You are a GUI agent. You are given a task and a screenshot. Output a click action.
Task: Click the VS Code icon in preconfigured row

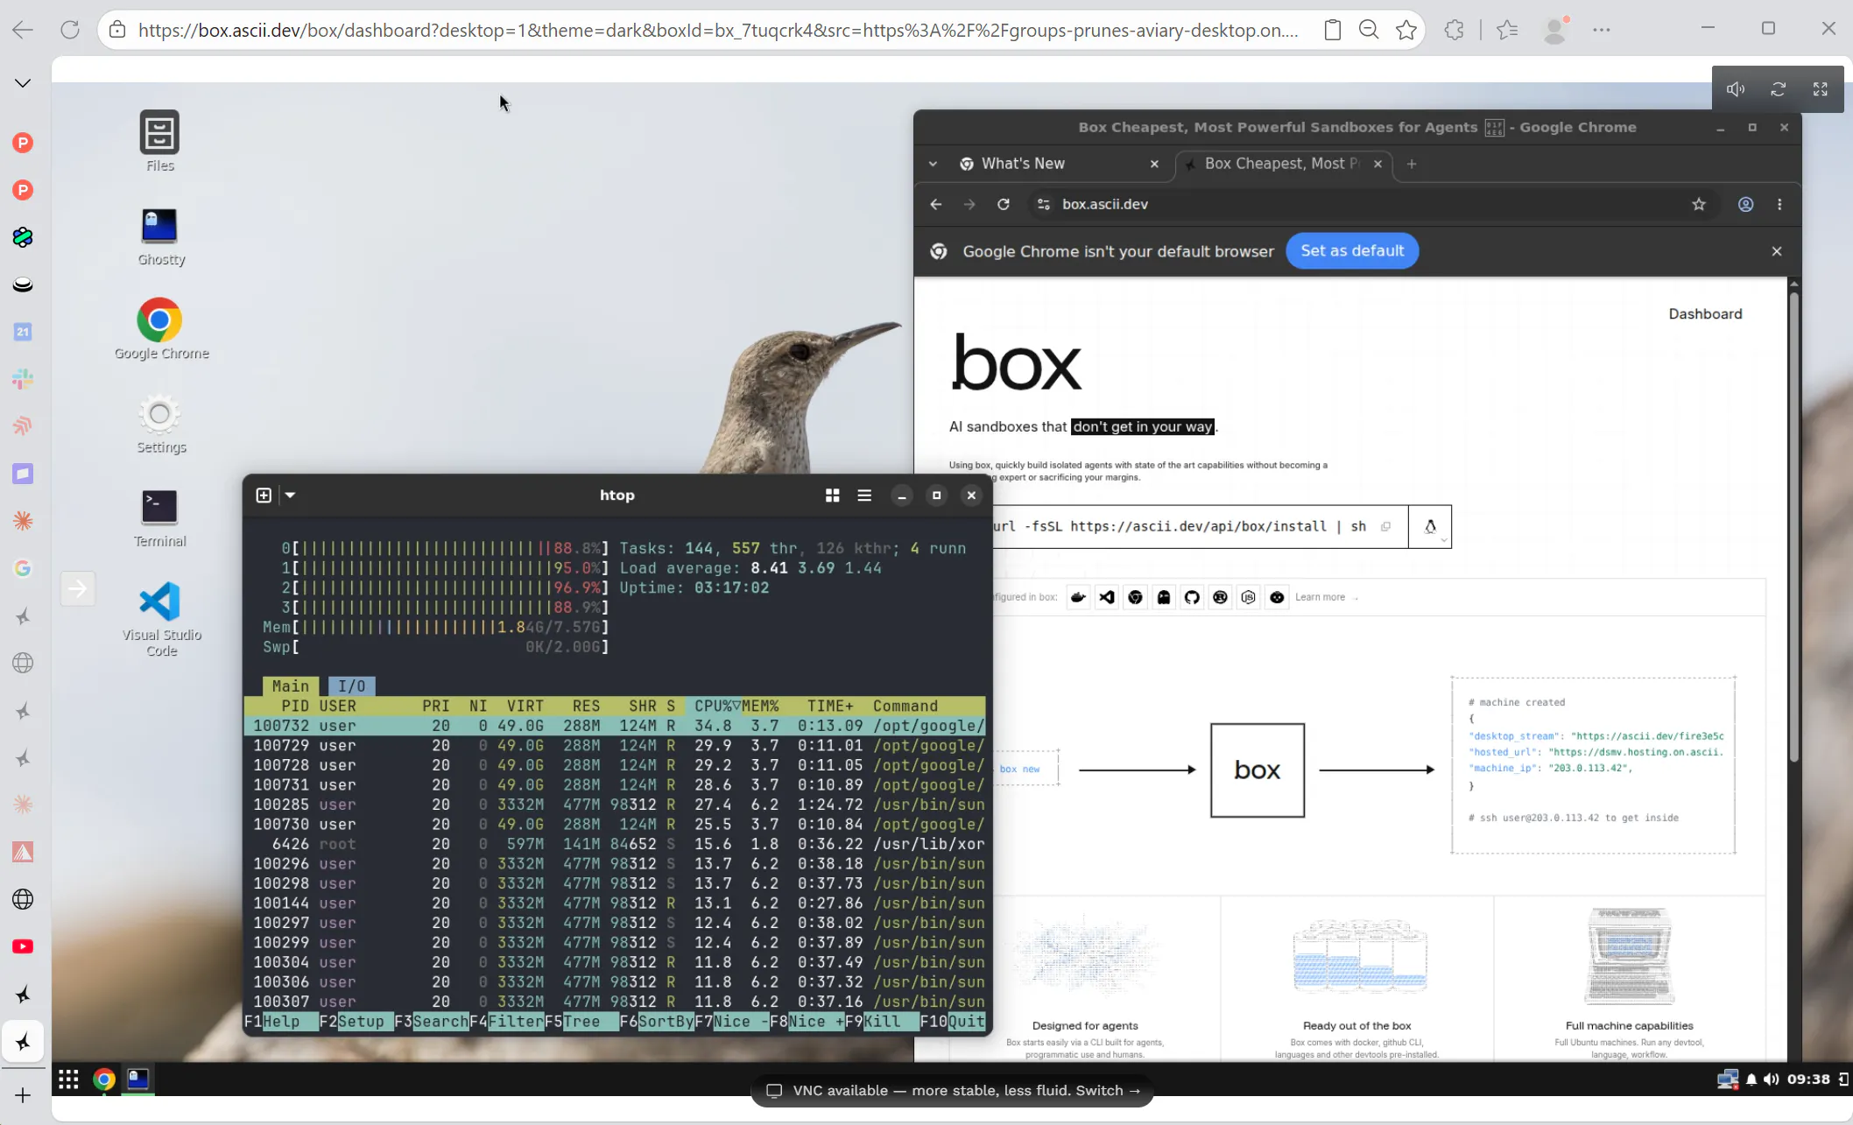click(1107, 597)
